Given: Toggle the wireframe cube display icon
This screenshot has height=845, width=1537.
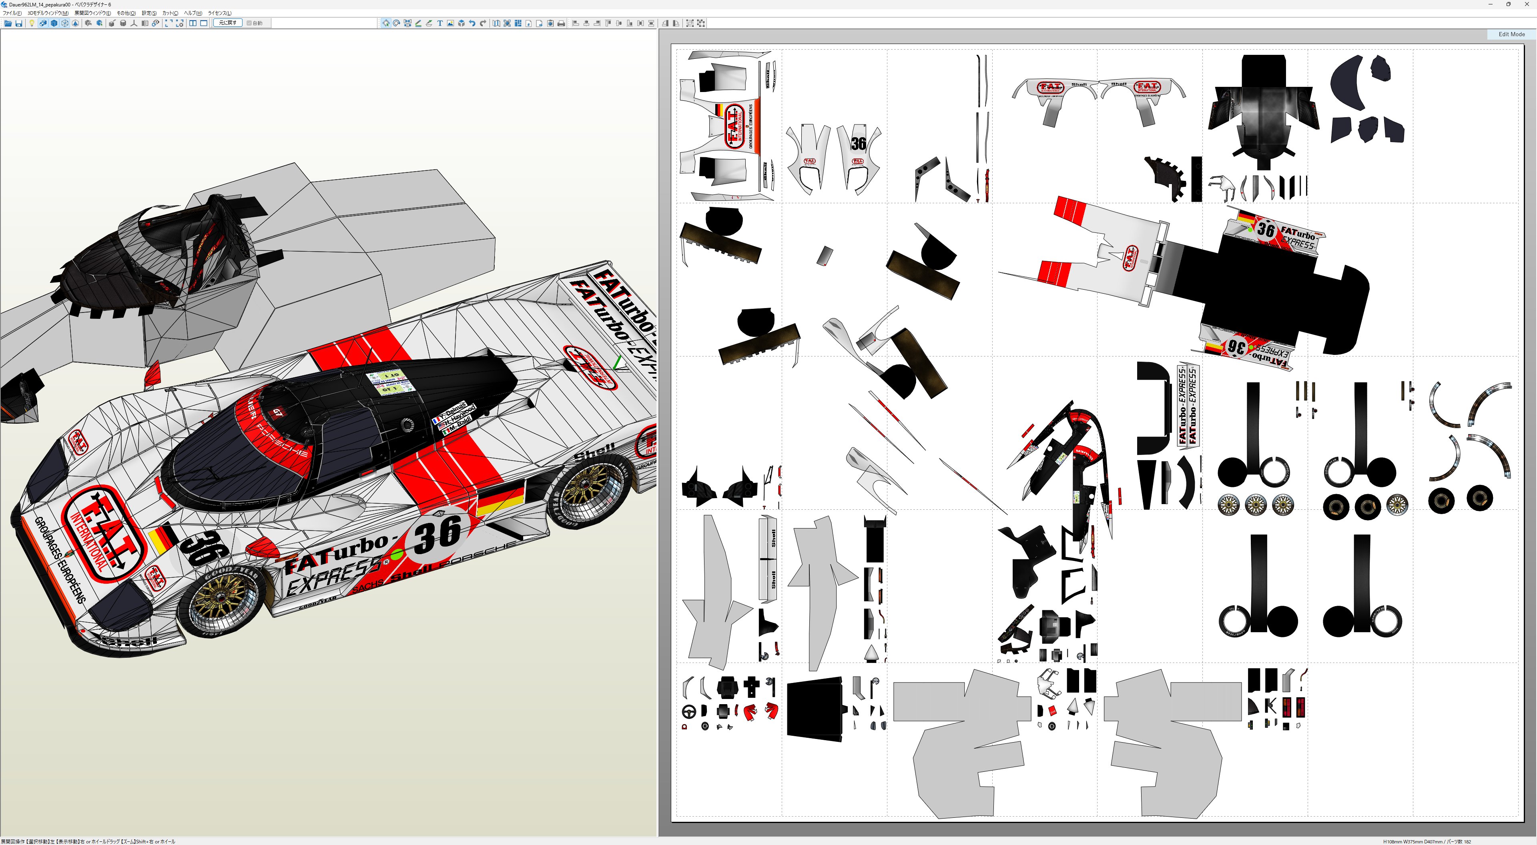Looking at the screenshot, I should point(64,23).
